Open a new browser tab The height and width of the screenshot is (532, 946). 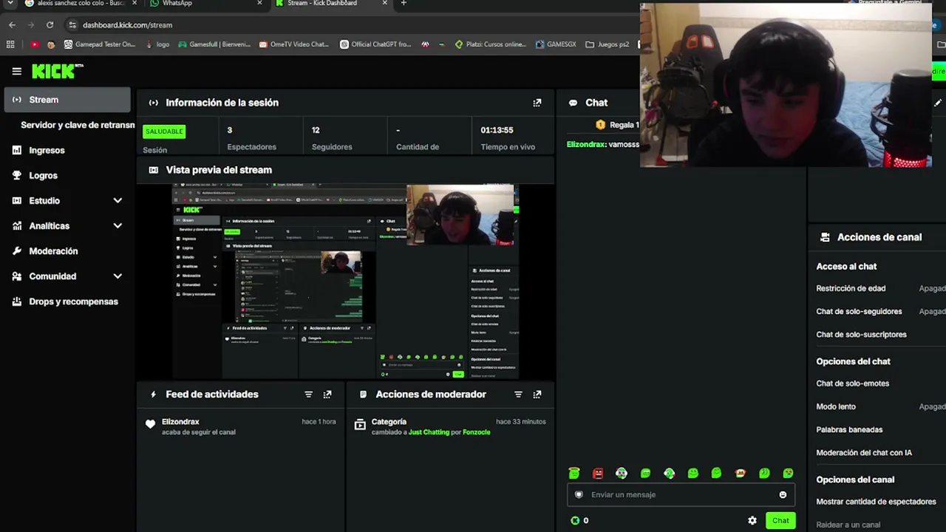(x=404, y=4)
